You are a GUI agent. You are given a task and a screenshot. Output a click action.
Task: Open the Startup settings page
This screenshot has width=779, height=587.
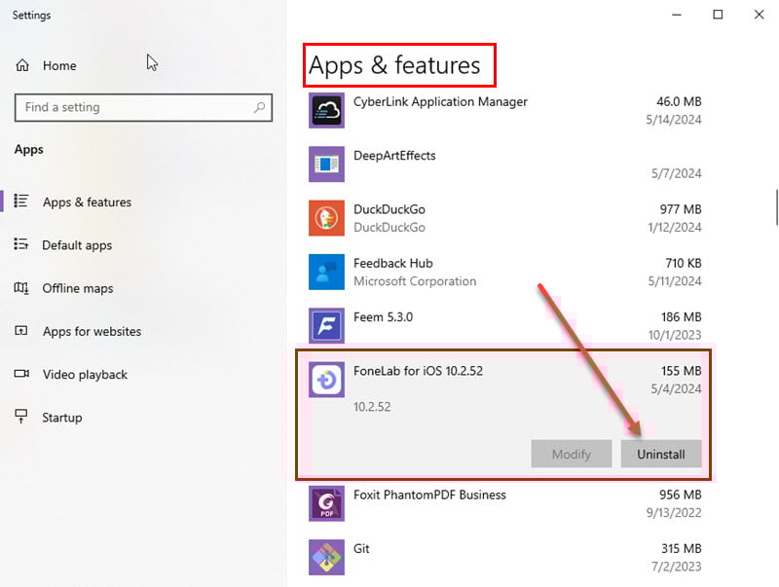(62, 418)
